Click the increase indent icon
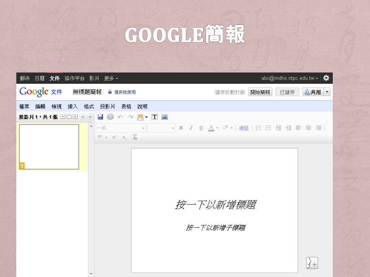370x277 pixels. [x=288, y=128]
